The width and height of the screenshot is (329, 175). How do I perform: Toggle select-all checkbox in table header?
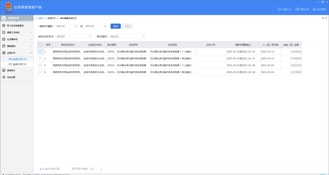coord(41,44)
